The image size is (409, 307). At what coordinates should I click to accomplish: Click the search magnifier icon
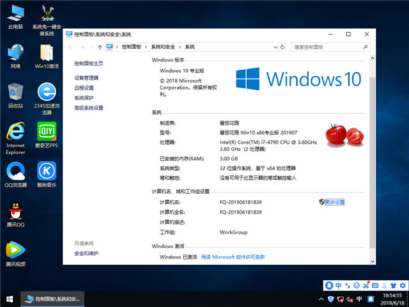[366, 47]
